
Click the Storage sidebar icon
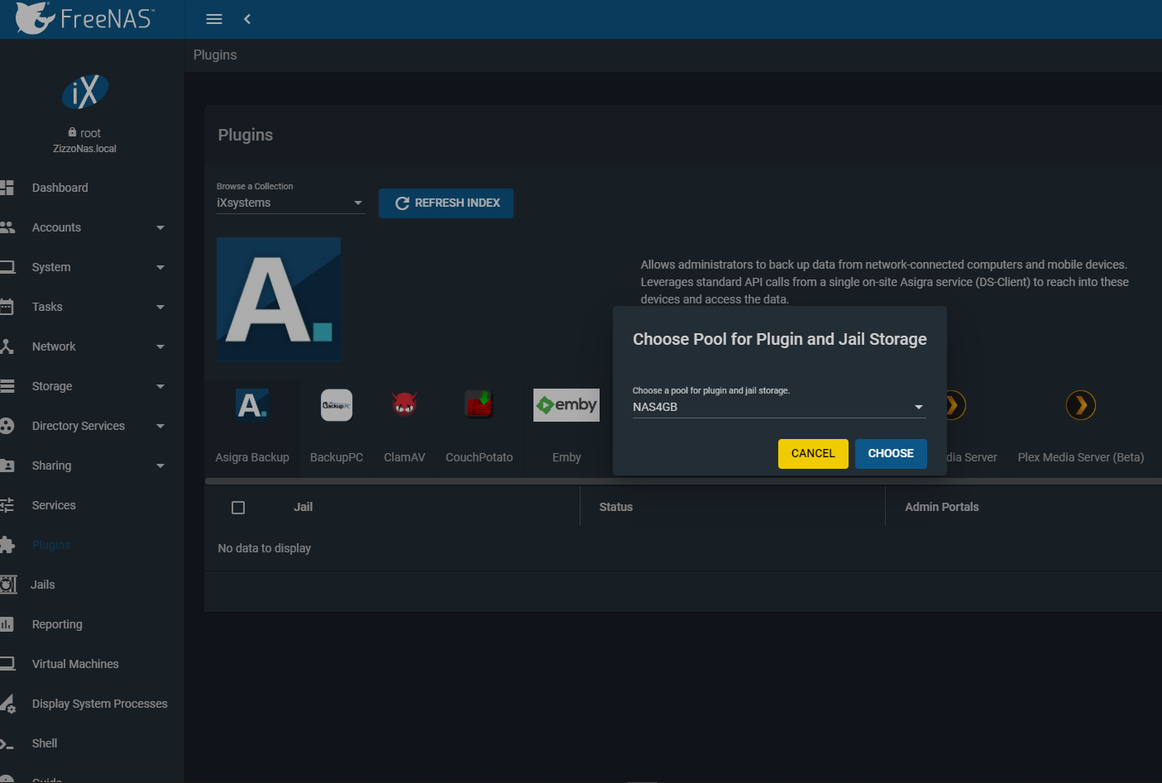click(7, 386)
